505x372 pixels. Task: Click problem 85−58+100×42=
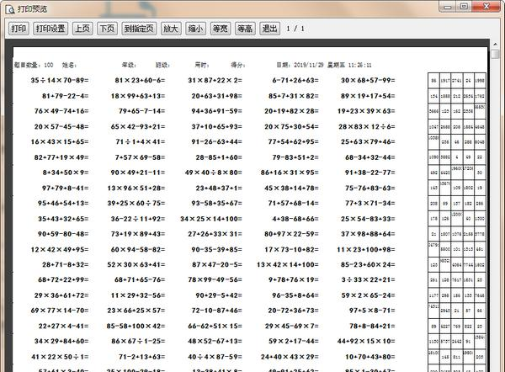(x=136, y=326)
